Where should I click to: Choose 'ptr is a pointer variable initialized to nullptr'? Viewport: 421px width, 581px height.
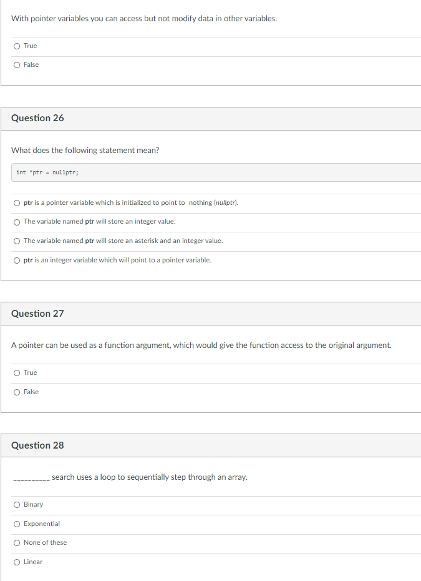click(17, 203)
